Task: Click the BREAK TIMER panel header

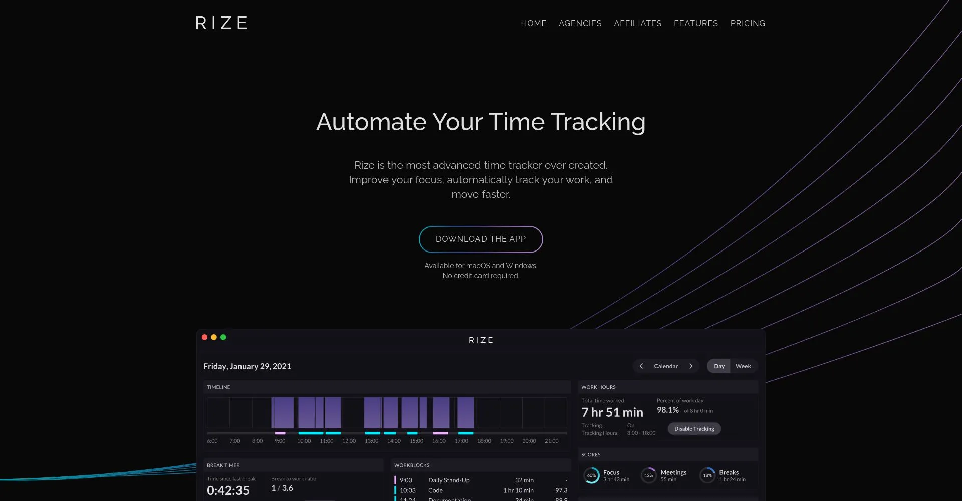Action: (293, 465)
